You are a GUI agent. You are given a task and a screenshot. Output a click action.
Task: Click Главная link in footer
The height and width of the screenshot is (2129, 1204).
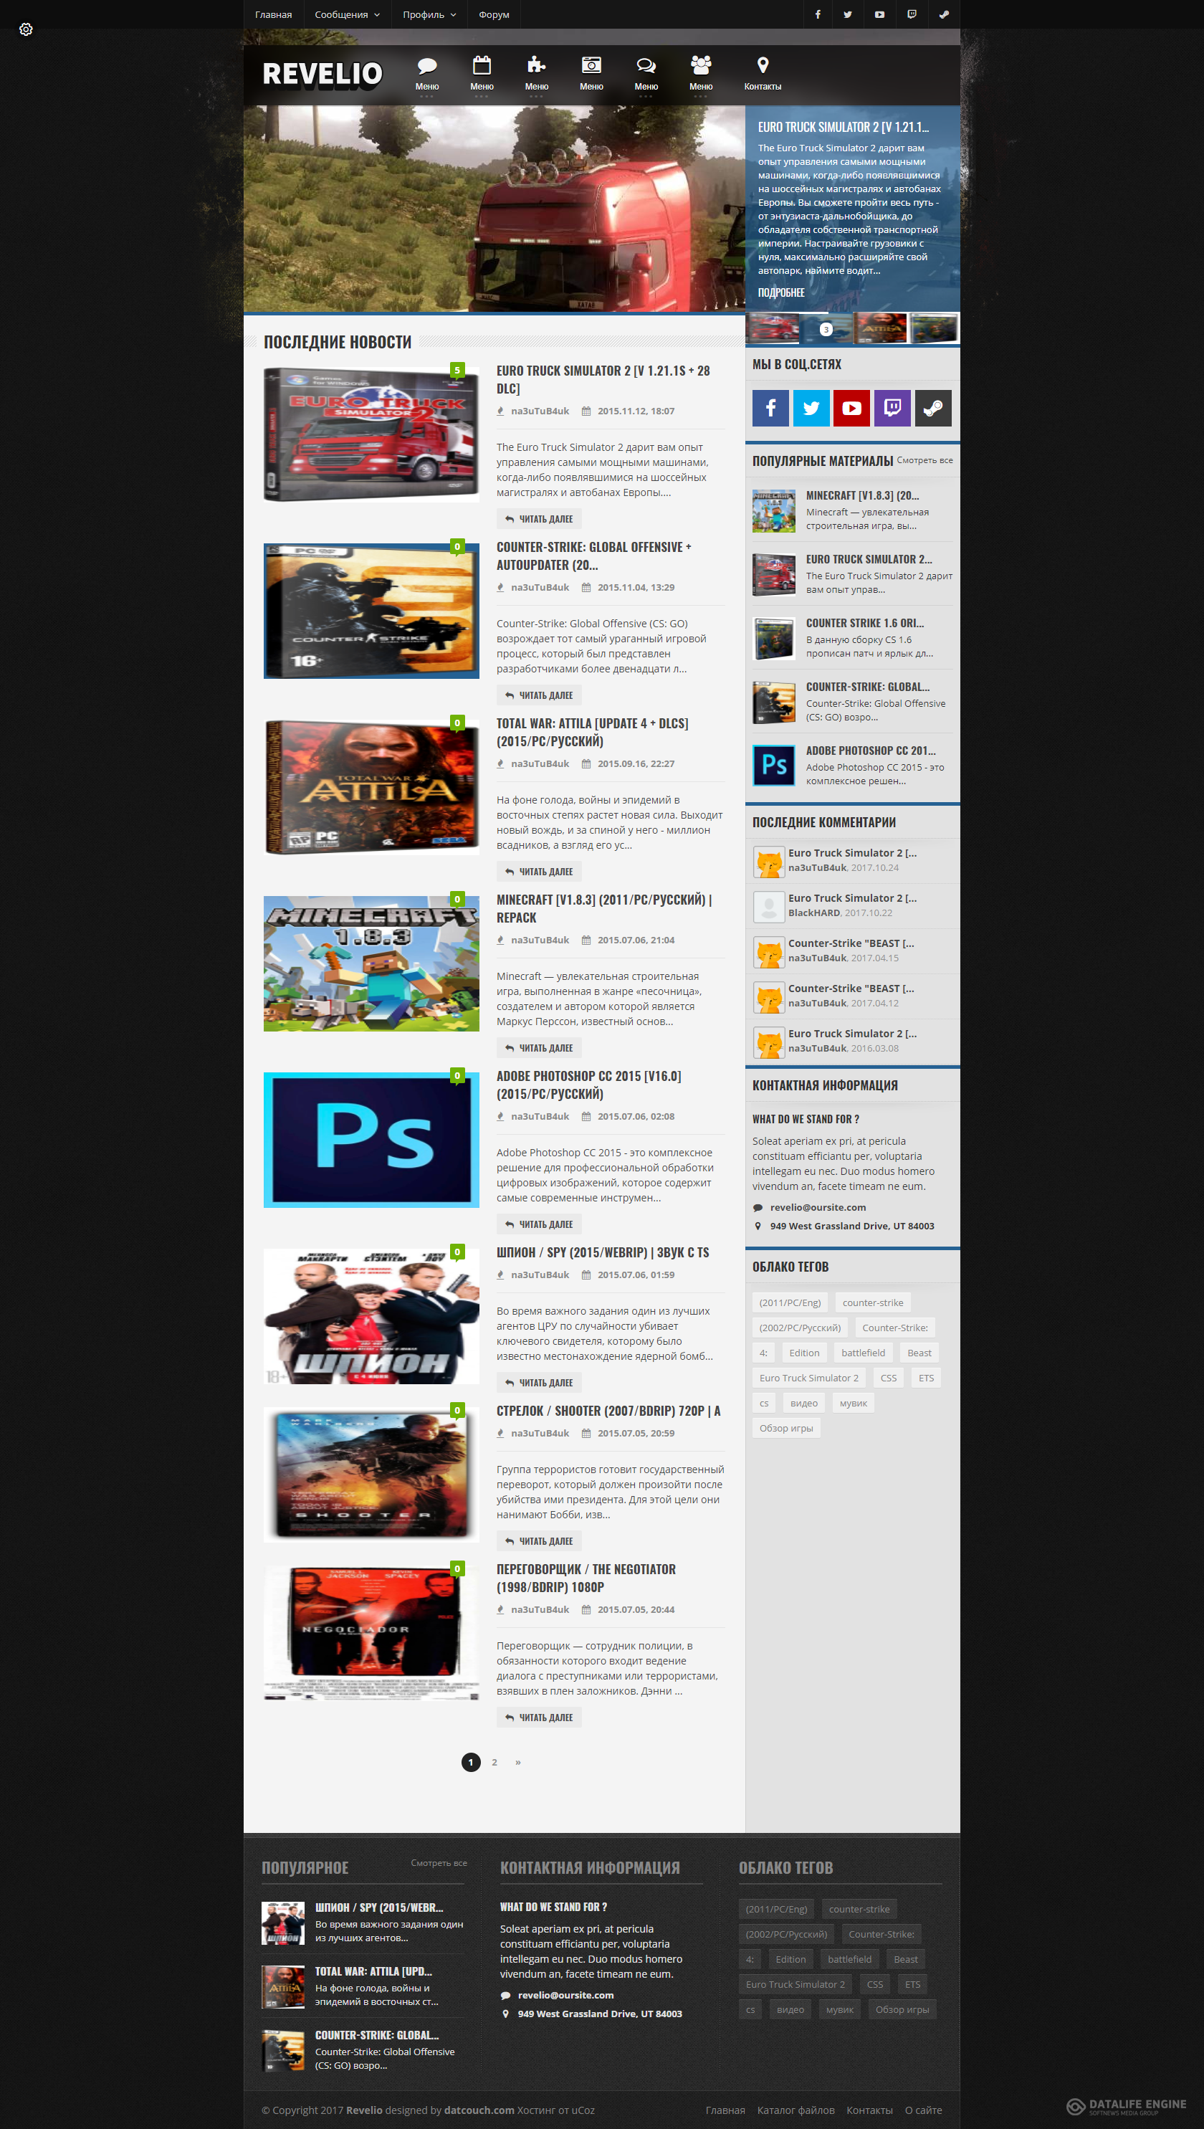point(725,2110)
